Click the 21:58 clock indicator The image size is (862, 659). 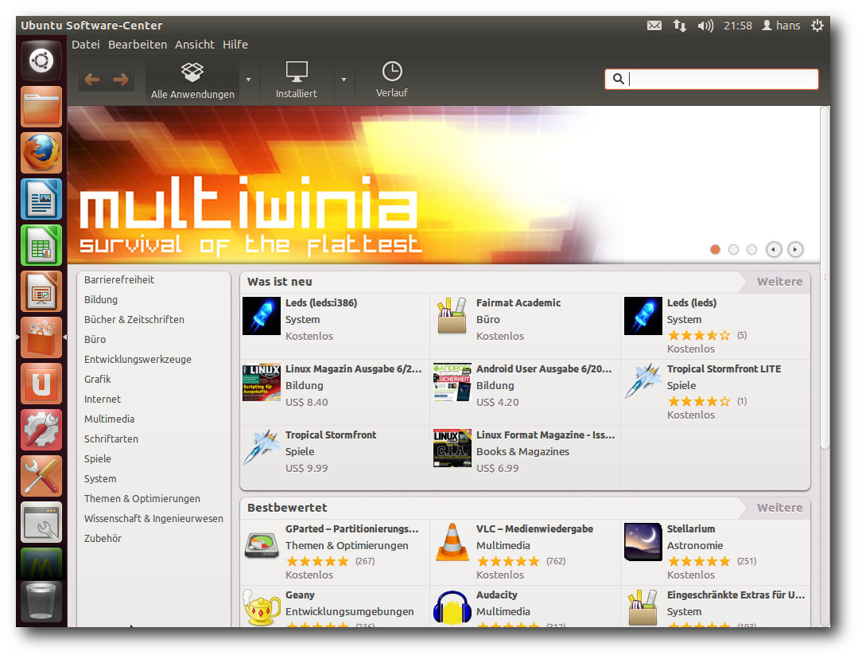[738, 25]
